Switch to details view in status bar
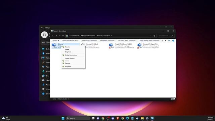Screen dimensions: 215x121 [172, 99]
